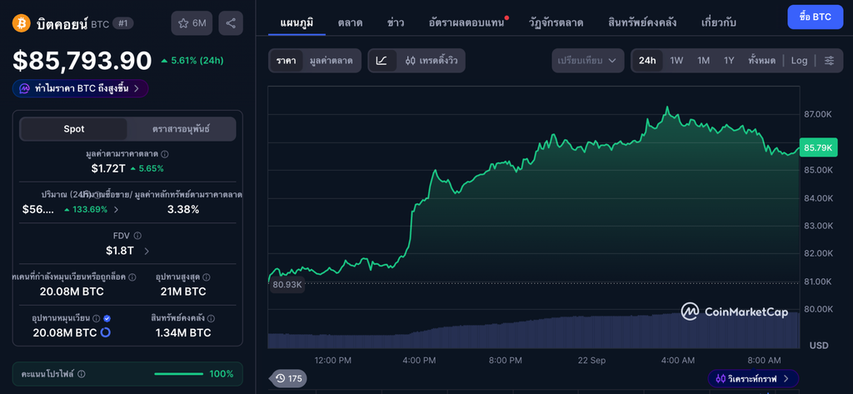Toggle chart to มูลค่าตลาด view
853x394 pixels.
tap(332, 61)
